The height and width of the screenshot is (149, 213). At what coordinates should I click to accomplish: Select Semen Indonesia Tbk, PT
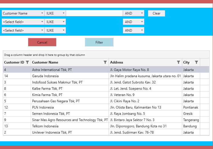click(x=51, y=114)
